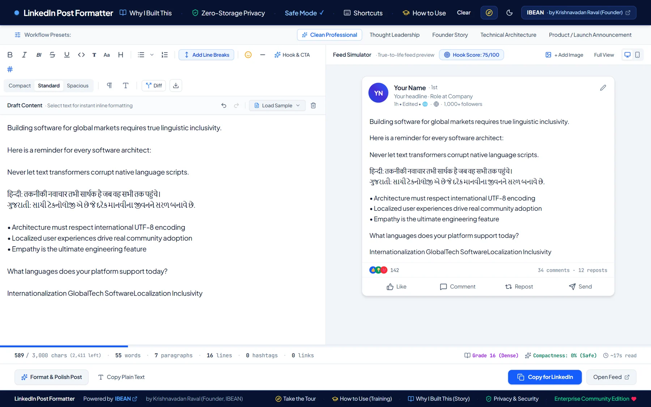
Task: Download draft using download icon
Action: point(176,86)
